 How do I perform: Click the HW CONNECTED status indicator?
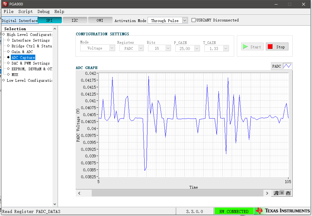click(234, 211)
